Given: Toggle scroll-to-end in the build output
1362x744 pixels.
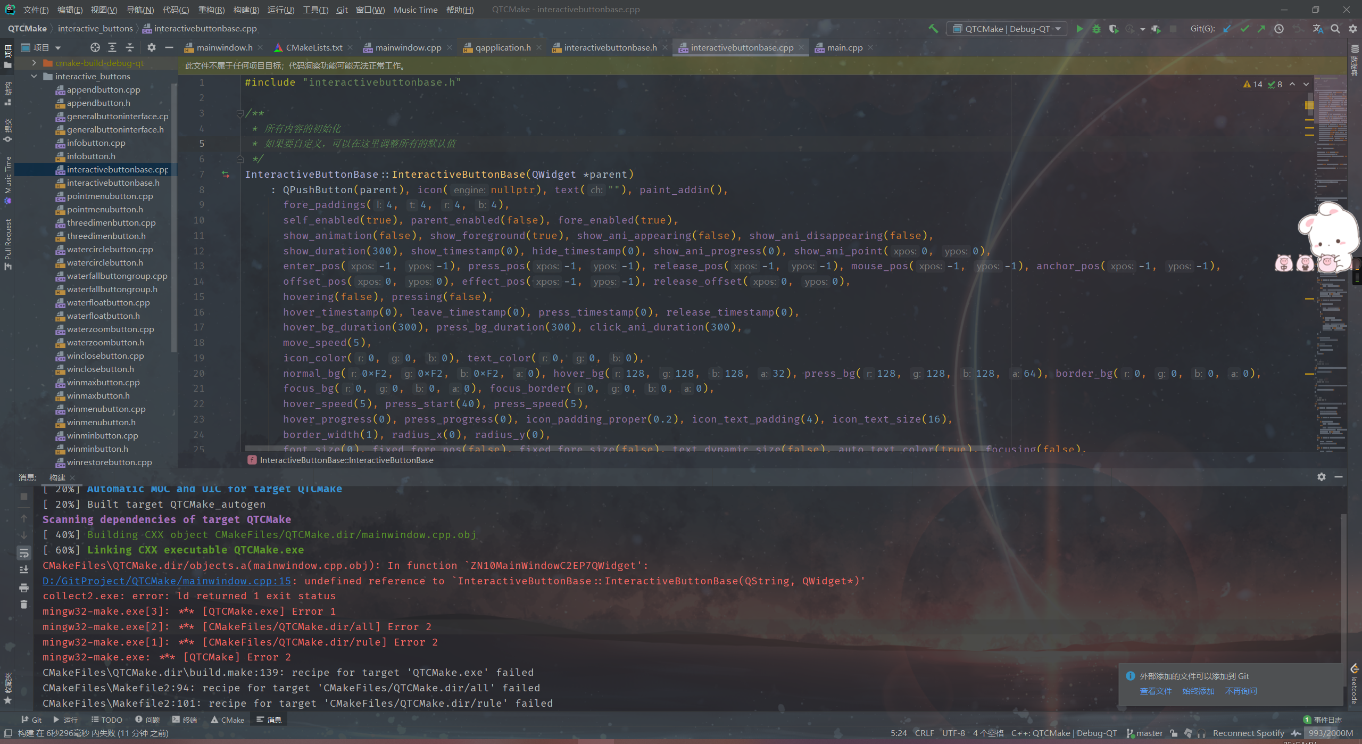Looking at the screenshot, I should coord(24,570).
